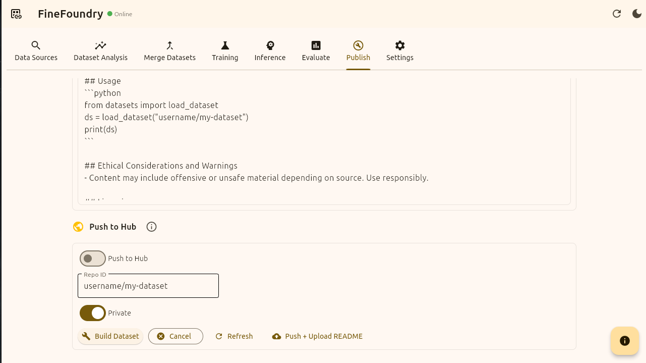Click the ds = load_dataset line

pyautogui.click(x=166, y=117)
